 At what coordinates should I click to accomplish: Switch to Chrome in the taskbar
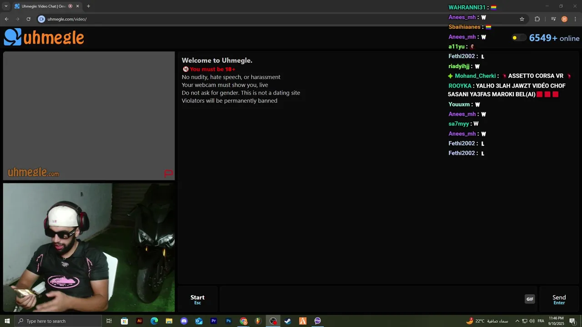243,321
